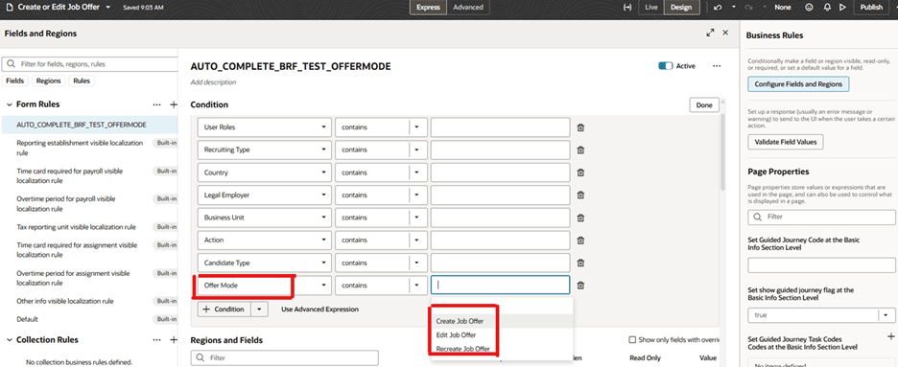Switch to Live mode
898x367 pixels.
pos(651,8)
